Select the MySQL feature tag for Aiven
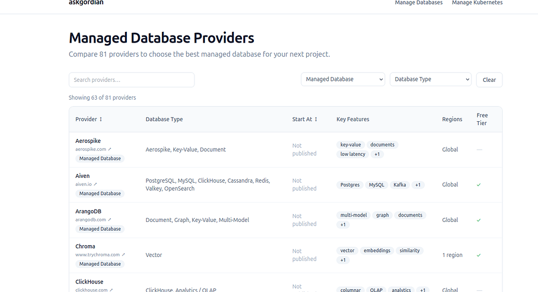Screen dimensions: 538x292 tap(377, 185)
